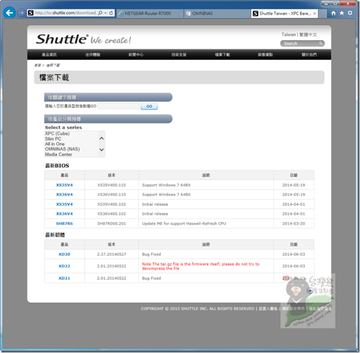
Task: Click the GO search button
Action: (x=149, y=106)
